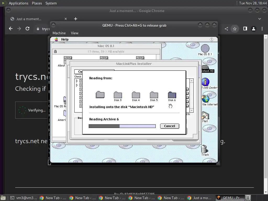This screenshot has width=268, height=201.
Task: Click the unlabeled folder icon before Disk 3
Action: pyautogui.click(x=100, y=94)
